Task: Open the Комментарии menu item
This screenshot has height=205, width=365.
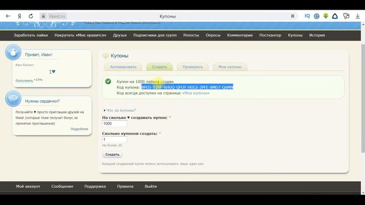Action: [x=240, y=35]
